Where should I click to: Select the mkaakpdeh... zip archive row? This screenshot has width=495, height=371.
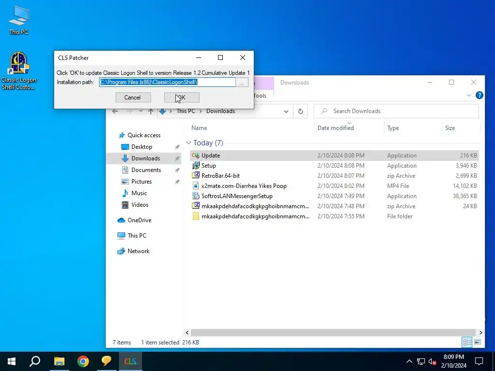(335, 206)
